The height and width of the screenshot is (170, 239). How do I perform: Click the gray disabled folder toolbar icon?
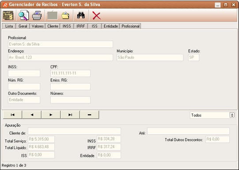coord(52,15)
